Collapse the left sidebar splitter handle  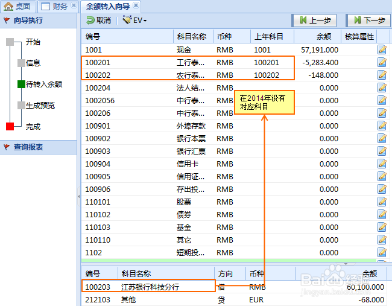[x=79, y=196]
